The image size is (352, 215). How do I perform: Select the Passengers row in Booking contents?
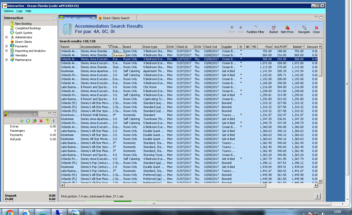tap(30, 131)
